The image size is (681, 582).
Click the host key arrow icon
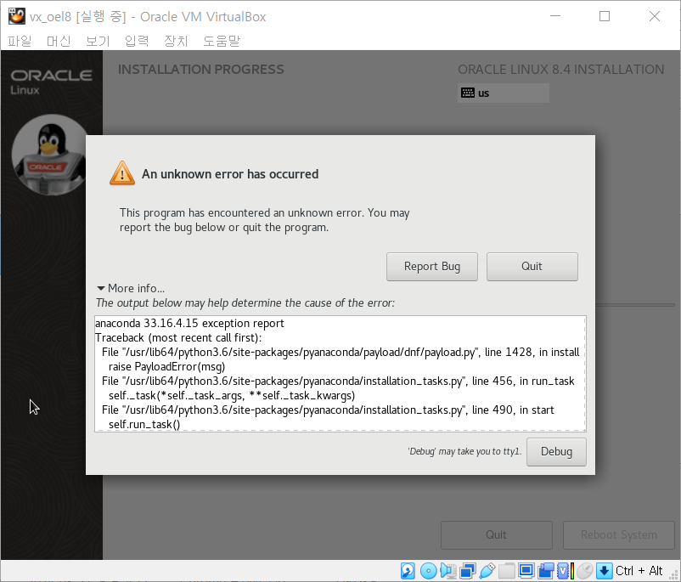pos(604,571)
